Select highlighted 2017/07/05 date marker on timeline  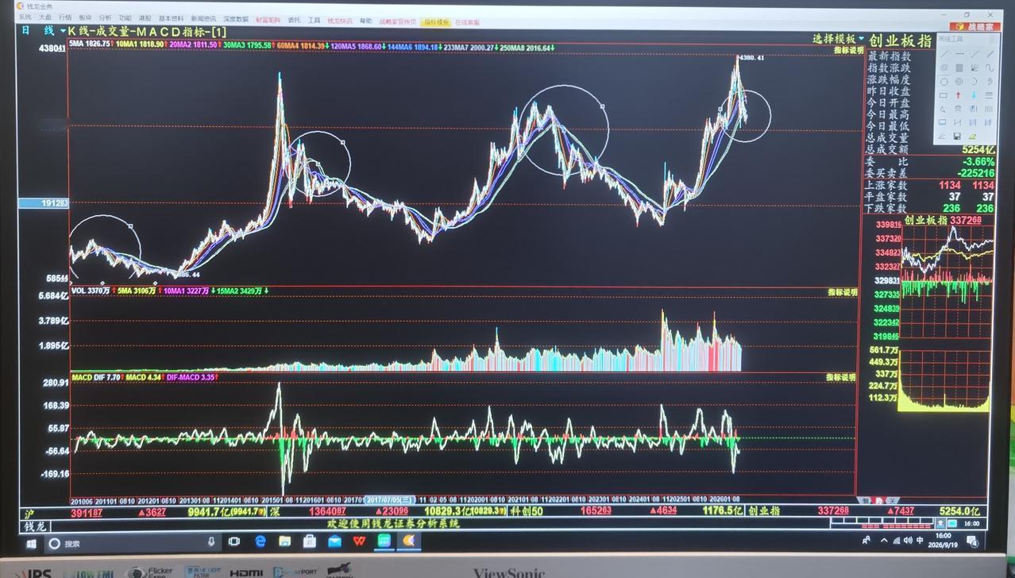[x=390, y=500]
